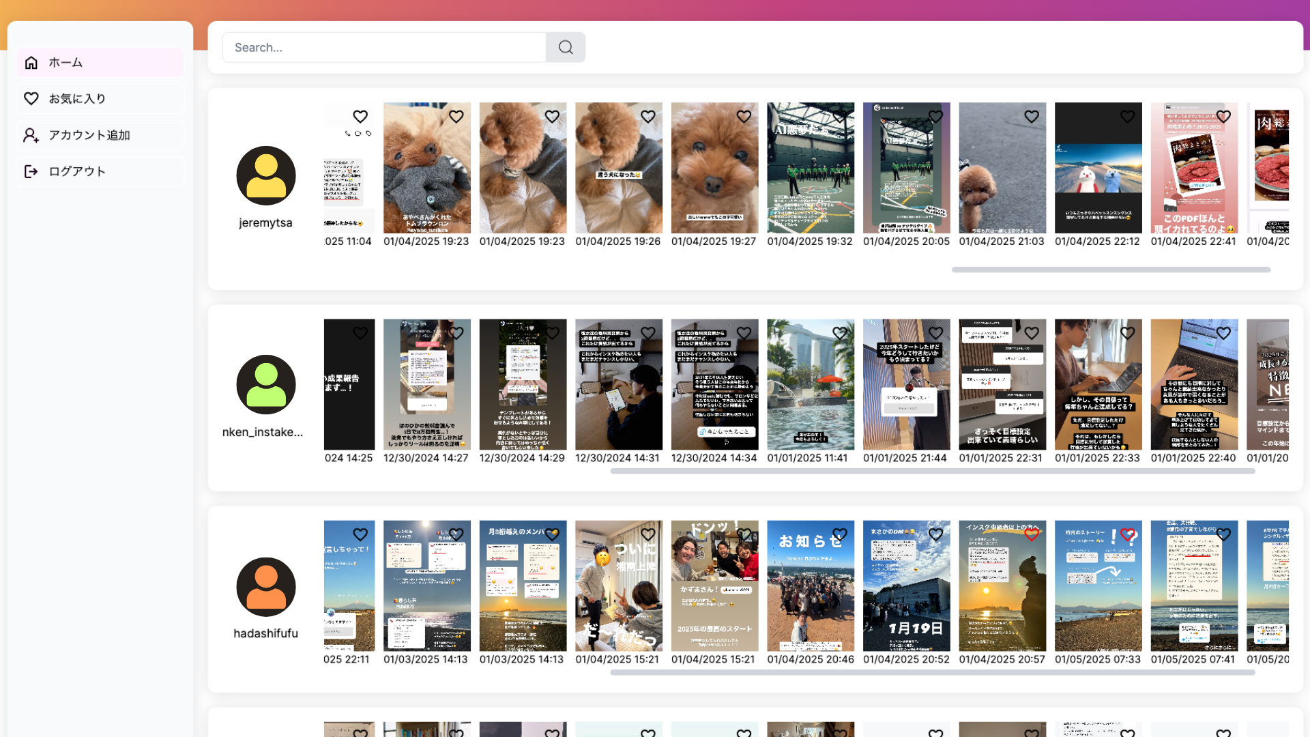Favorite jeremytsa story dated 01/04/2025 22:12

tap(1127, 117)
